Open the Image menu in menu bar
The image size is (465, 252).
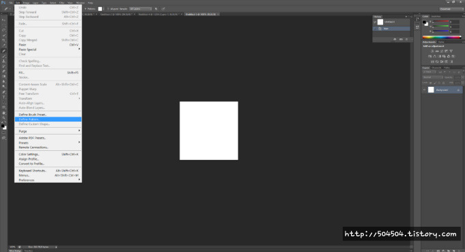point(26,3)
